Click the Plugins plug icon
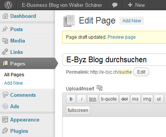This screenshot has width=166, height=137. pyautogui.click(x=5, y=131)
